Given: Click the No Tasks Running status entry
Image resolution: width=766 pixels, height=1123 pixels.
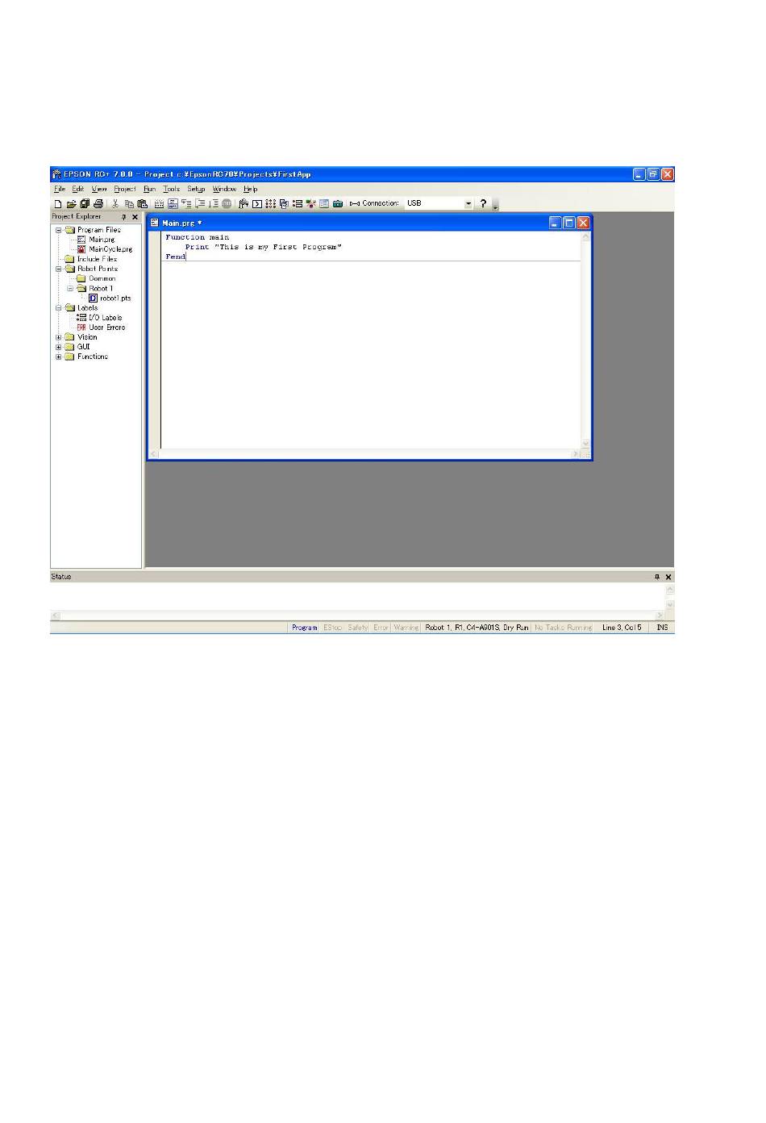Looking at the screenshot, I should [x=563, y=628].
